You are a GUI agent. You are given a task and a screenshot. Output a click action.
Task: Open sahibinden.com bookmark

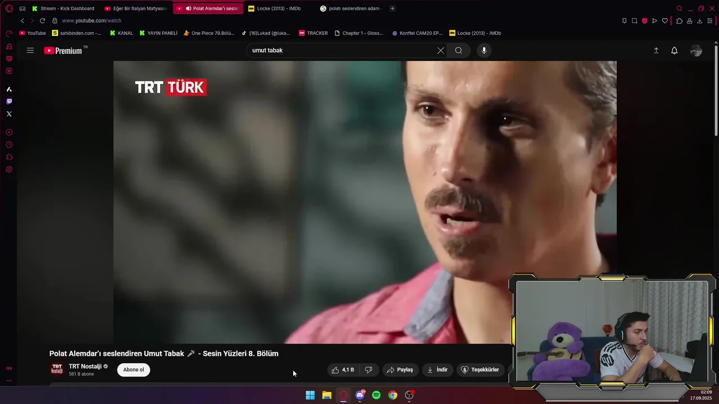tap(77, 33)
